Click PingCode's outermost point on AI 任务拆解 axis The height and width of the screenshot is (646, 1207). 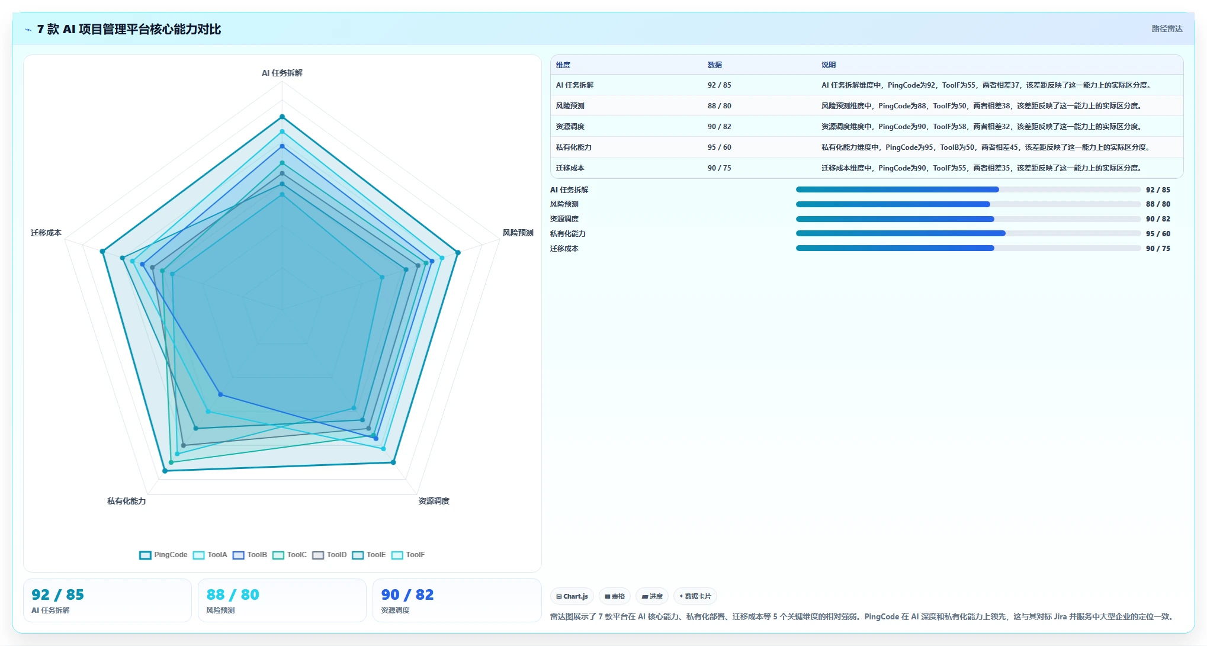tap(282, 117)
